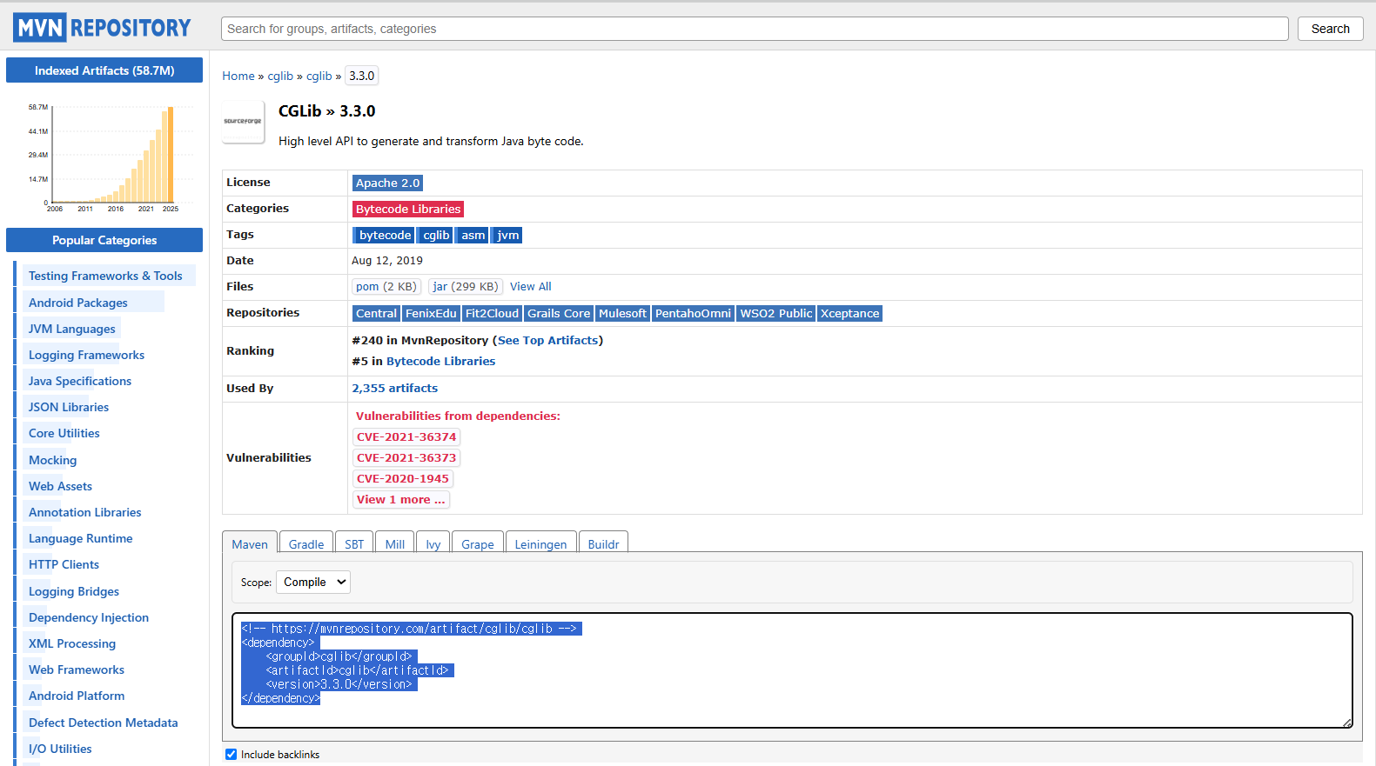Viewport: 1376px width, 766px height.
Task: Switch to the Ivy tab
Action: 433,544
